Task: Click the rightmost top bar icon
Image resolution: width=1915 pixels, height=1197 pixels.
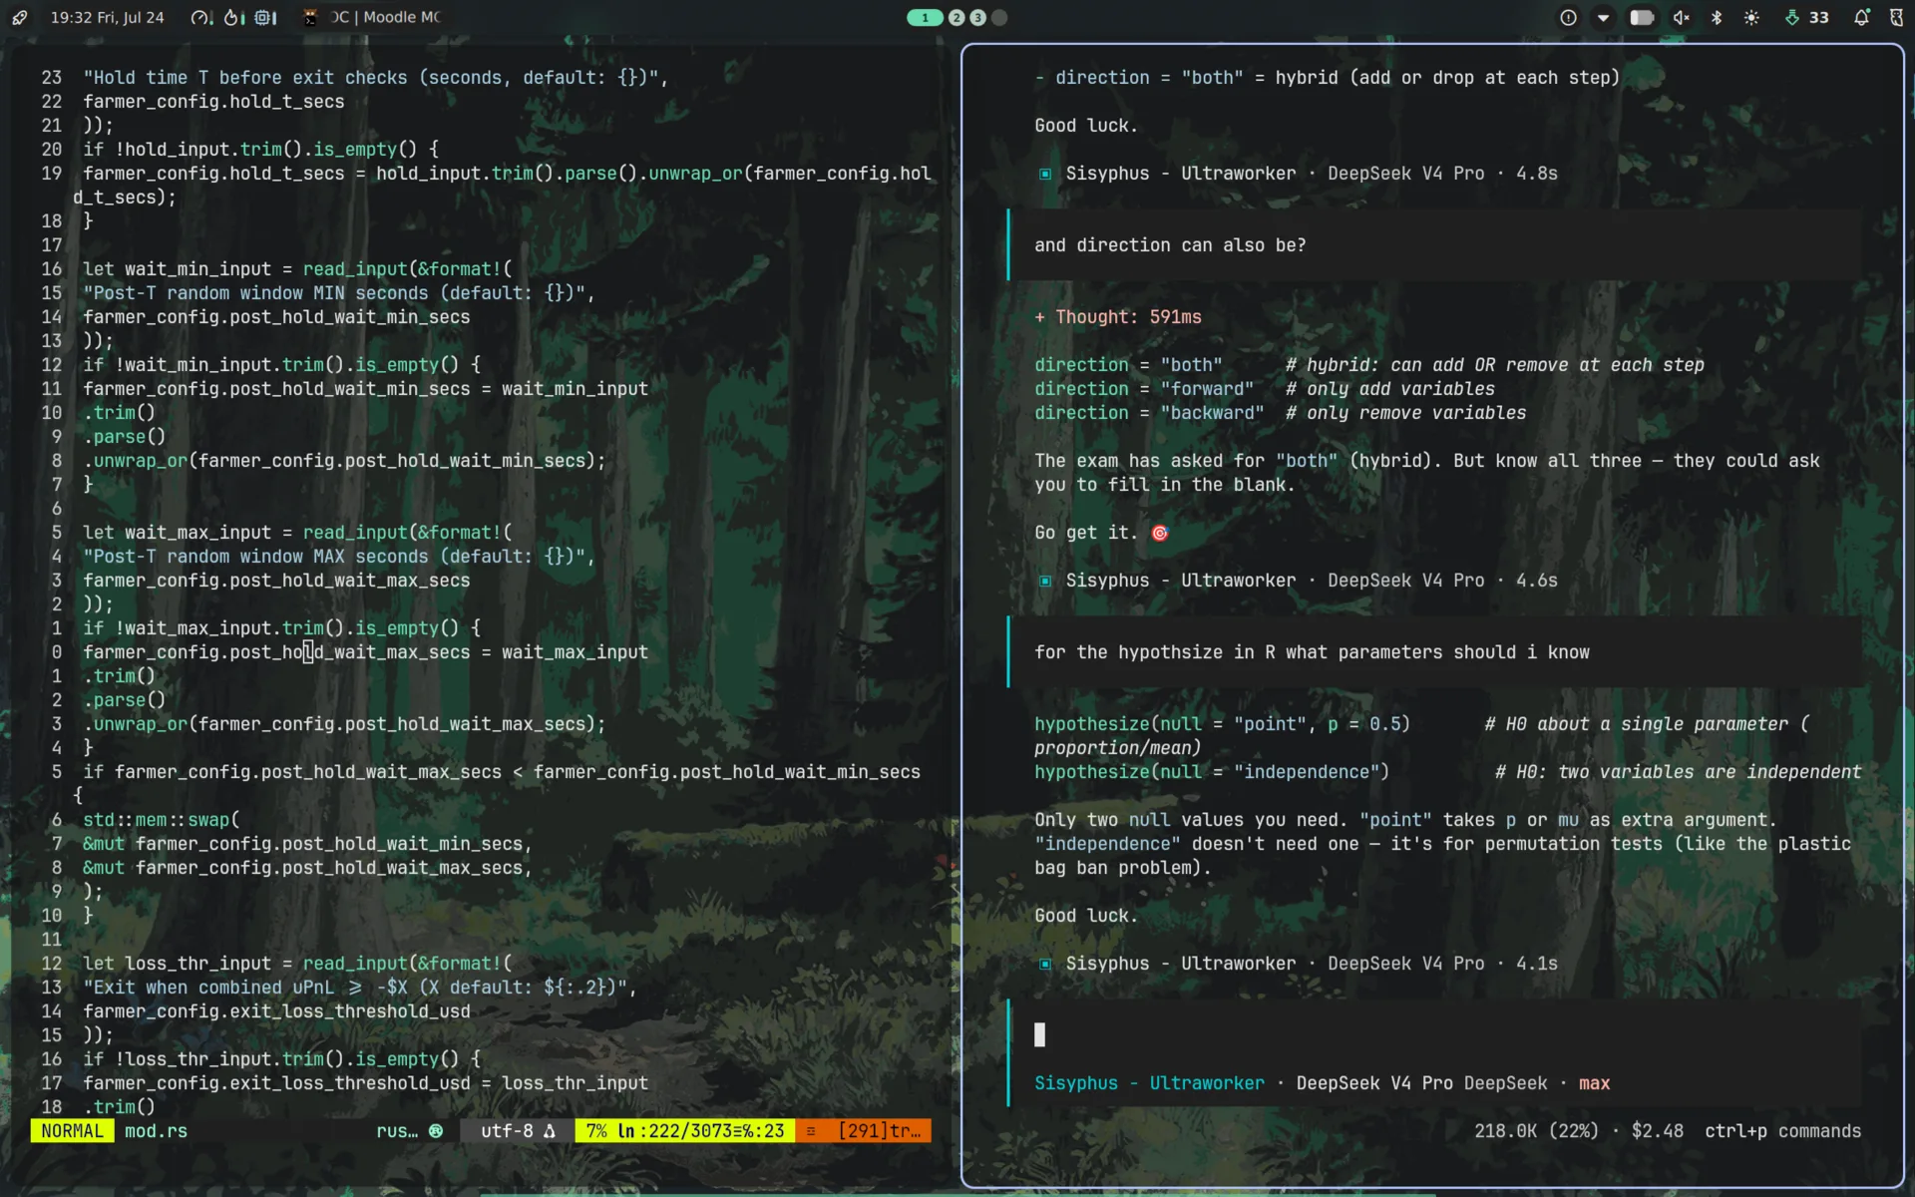Action: click(x=1897, y=17)
